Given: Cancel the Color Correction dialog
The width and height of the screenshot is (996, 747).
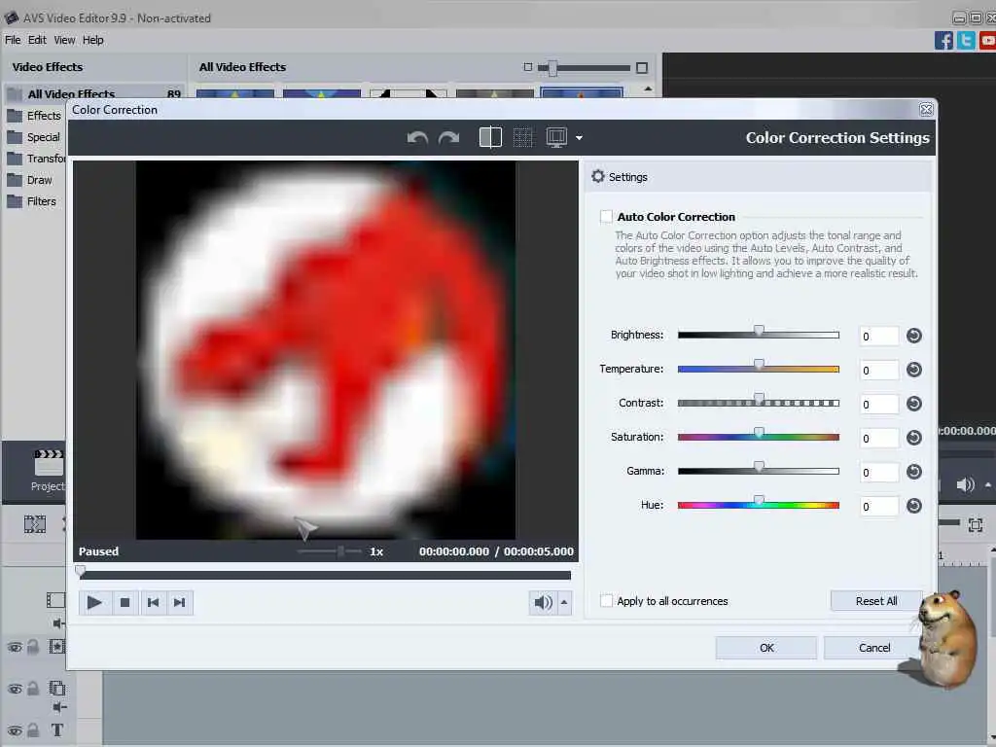Looking at the screenshot, I should pos(874,648).
